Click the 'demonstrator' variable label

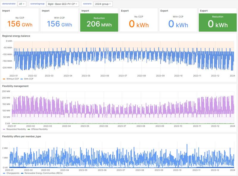(9, 4)
